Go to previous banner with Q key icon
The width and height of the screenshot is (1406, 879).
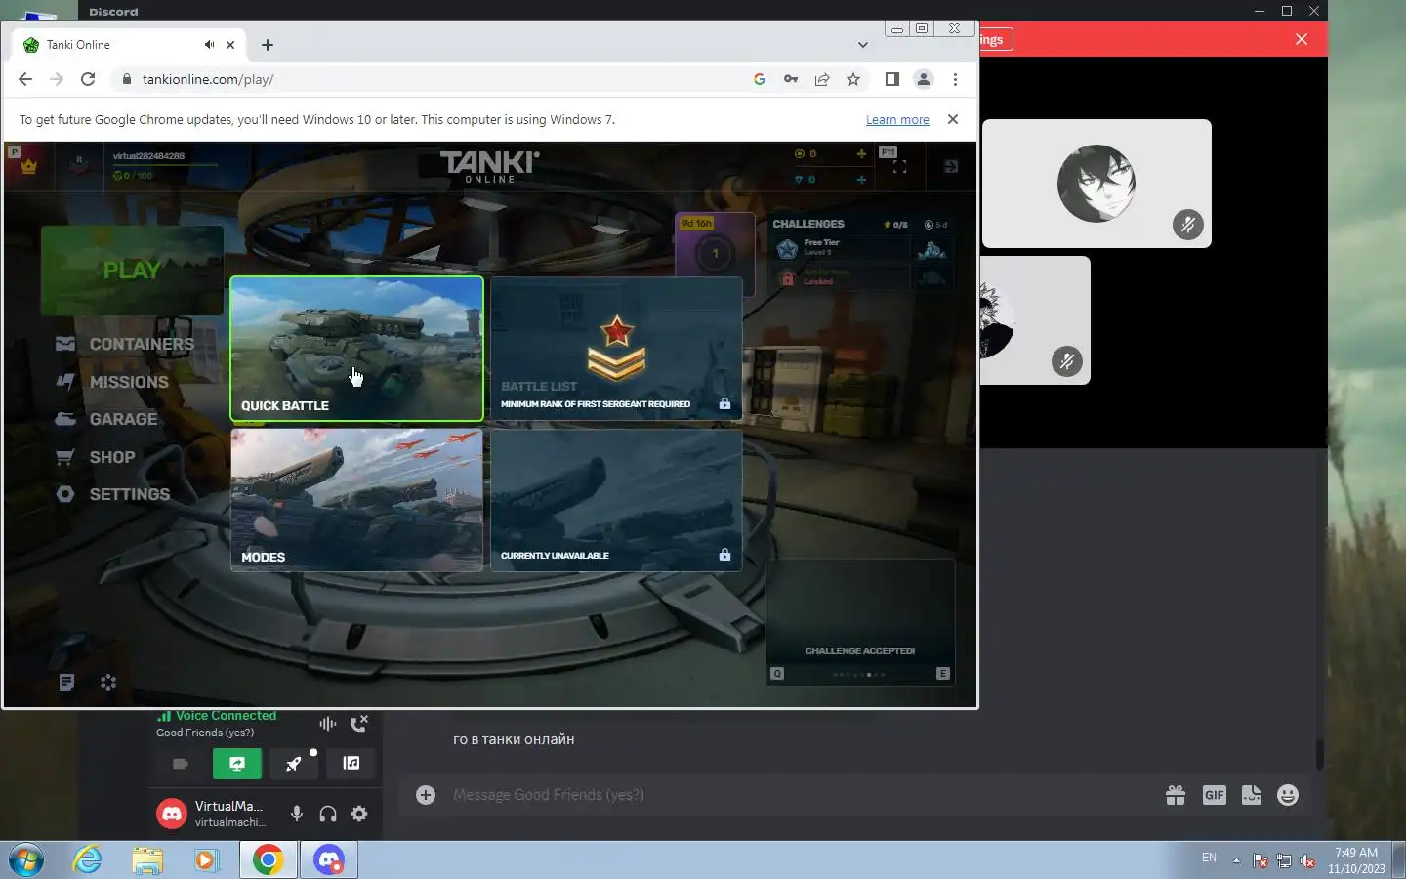(777, 674)
